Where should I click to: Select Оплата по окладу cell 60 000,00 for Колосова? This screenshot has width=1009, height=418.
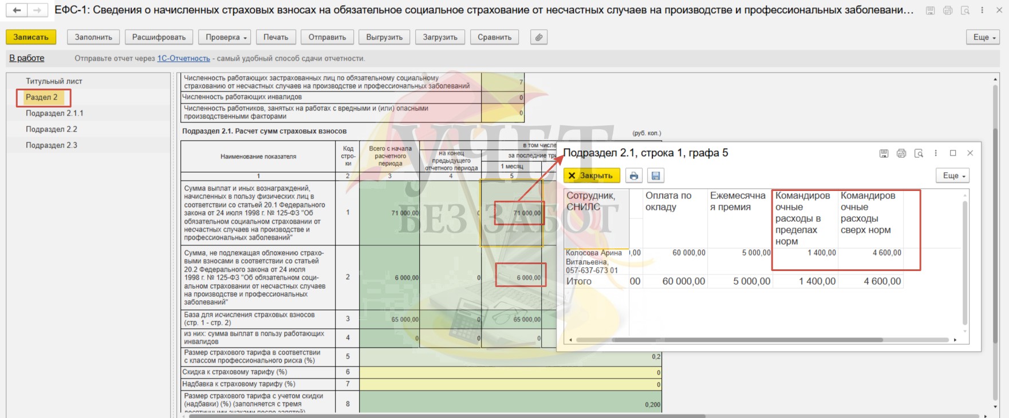[675, 253]
